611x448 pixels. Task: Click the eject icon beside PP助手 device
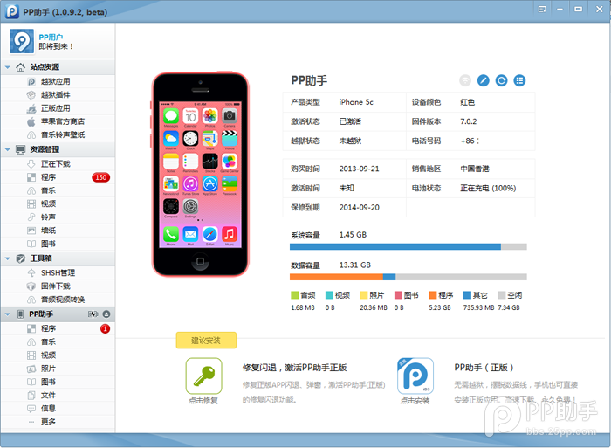pyautogui.click(x=106, y=314)
